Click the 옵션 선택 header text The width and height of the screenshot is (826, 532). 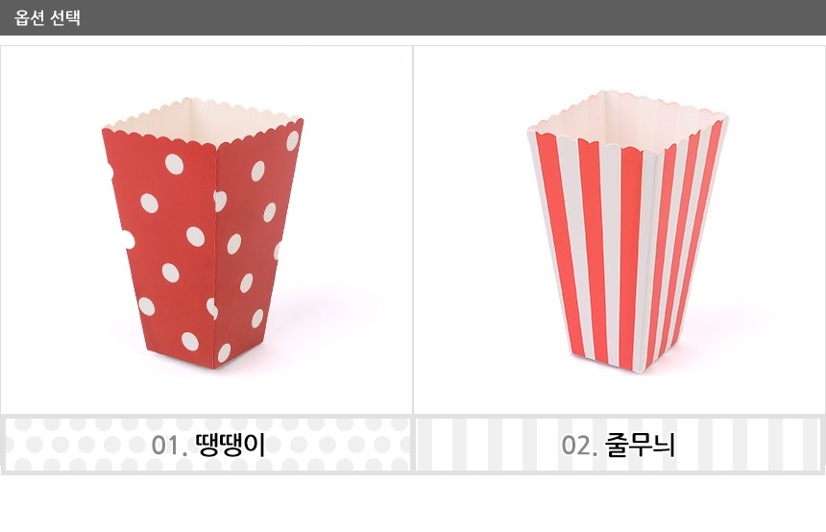click(x=47, y=17)
